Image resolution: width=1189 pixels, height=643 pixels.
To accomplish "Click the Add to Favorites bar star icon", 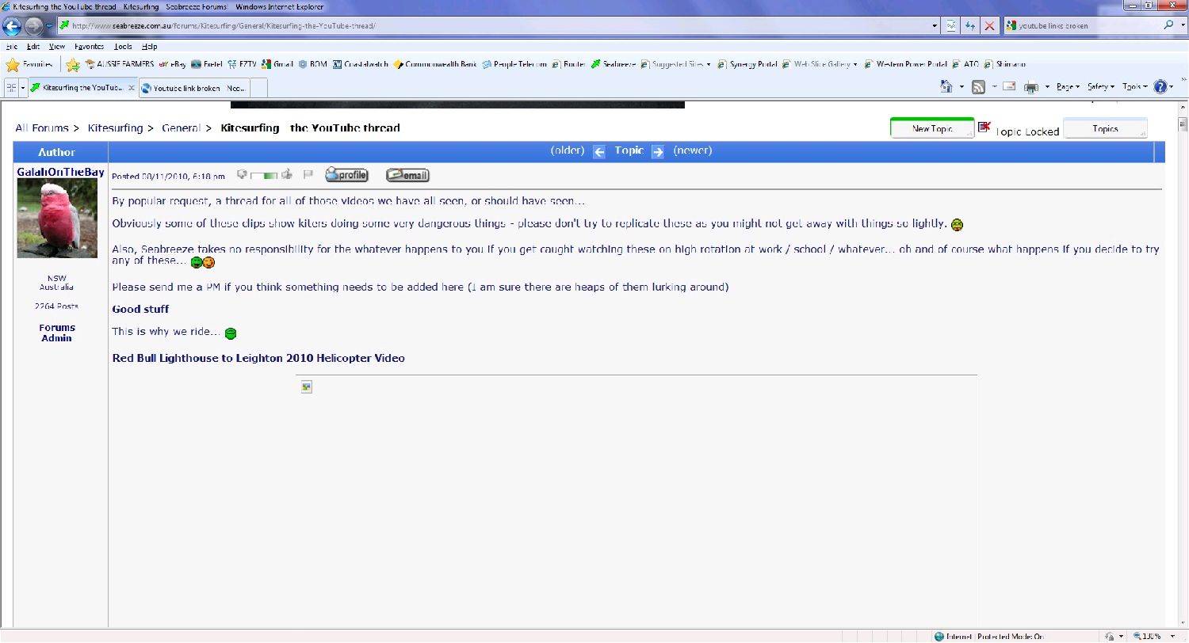I will (73, 65).
